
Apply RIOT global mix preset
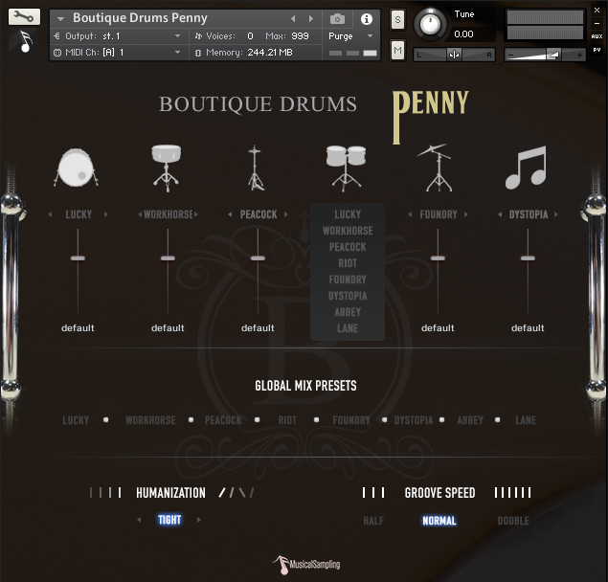click(x=287, y=420)
